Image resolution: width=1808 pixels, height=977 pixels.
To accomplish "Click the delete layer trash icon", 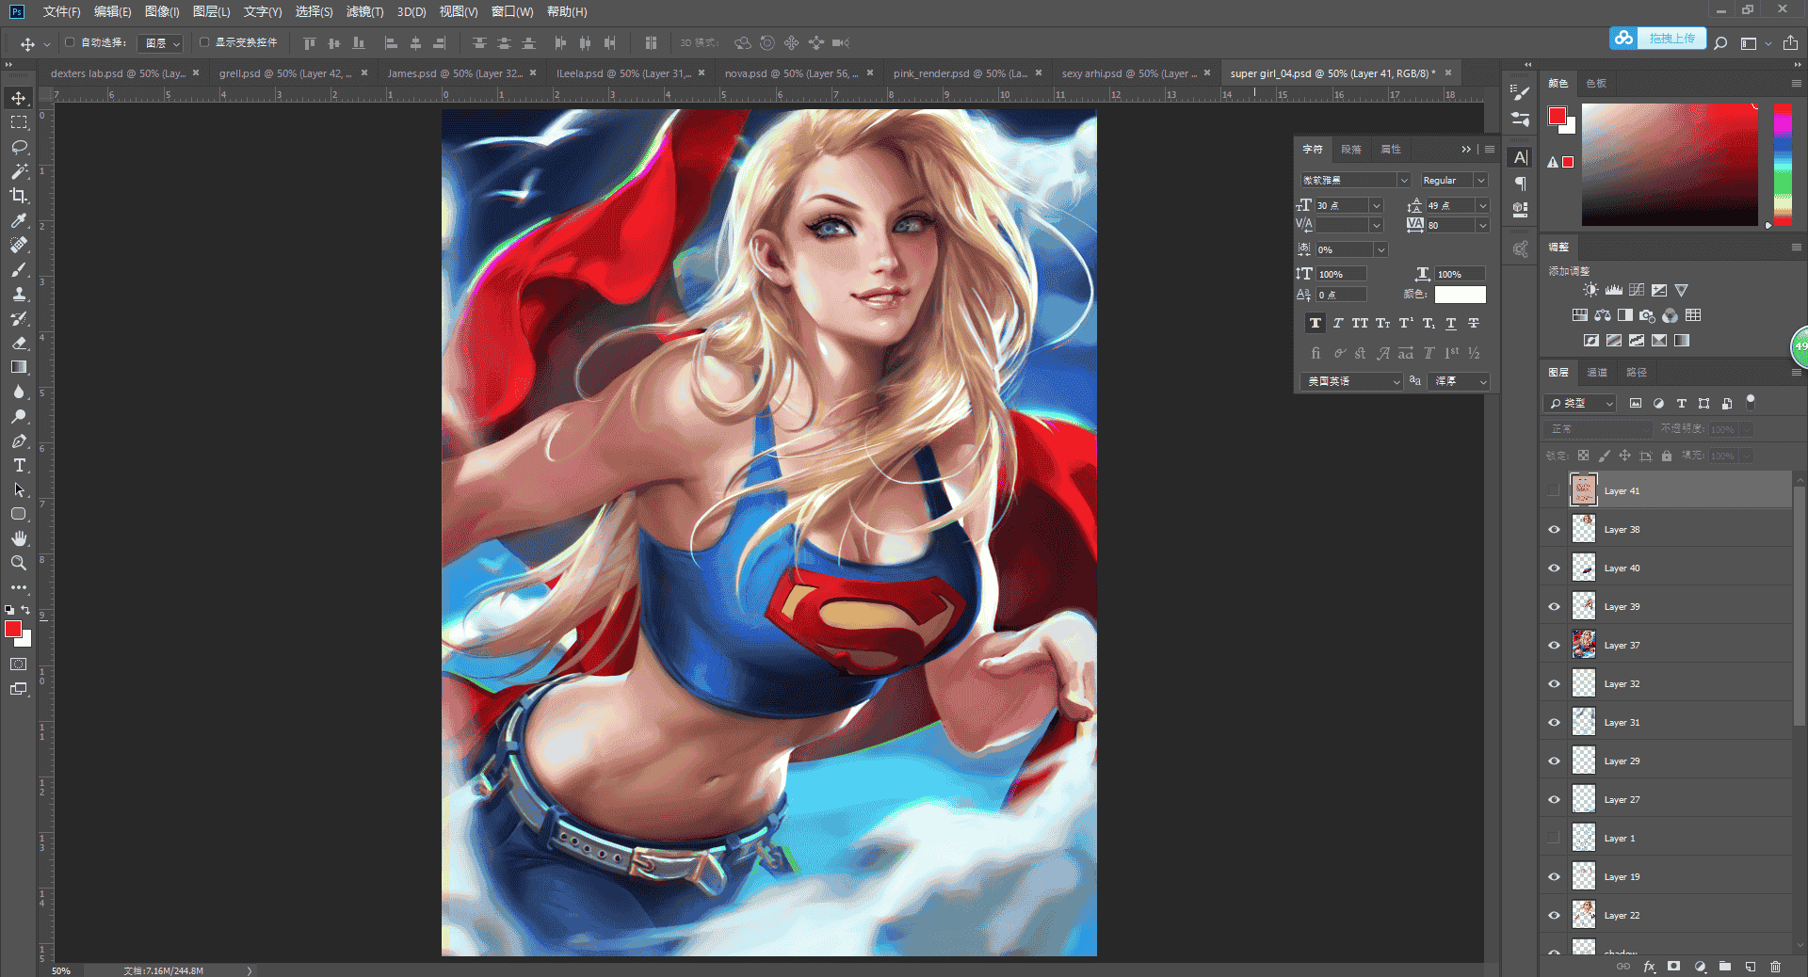I will (1775, 967).
